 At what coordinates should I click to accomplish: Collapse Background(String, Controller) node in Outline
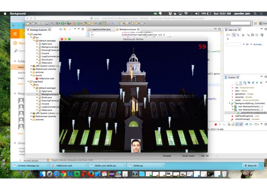pyautogui.click(x=229, y=103)
